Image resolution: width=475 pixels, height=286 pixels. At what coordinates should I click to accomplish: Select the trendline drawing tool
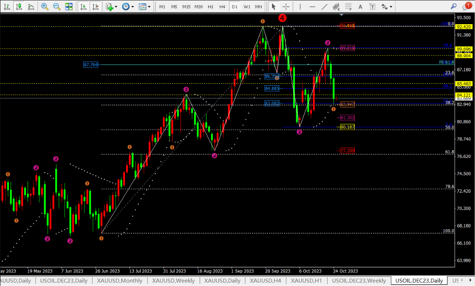(x=324, y=6)
